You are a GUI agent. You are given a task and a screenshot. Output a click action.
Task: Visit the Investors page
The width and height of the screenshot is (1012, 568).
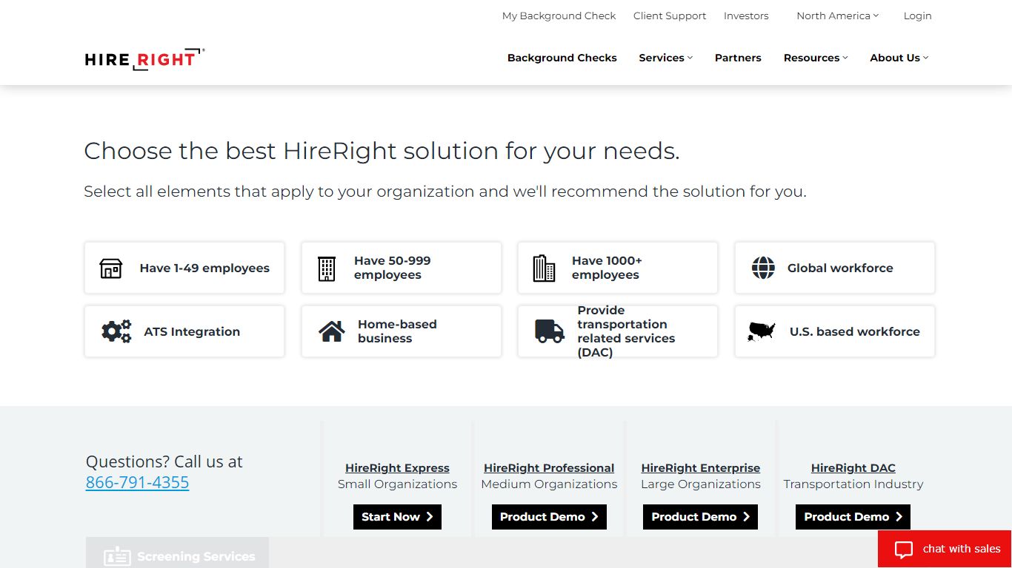(x=746, y=16)
